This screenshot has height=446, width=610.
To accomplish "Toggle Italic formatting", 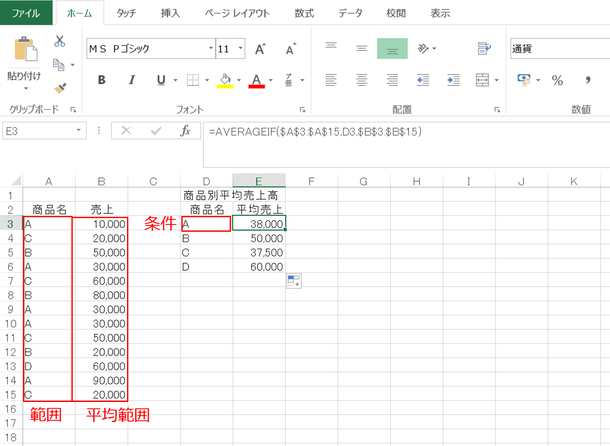I will coord(132,80).
